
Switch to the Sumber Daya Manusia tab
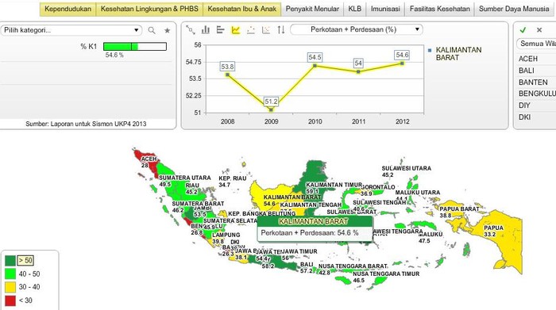[x=514, y=9]
